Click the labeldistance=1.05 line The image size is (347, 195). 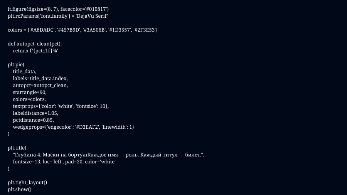(35, 113)
